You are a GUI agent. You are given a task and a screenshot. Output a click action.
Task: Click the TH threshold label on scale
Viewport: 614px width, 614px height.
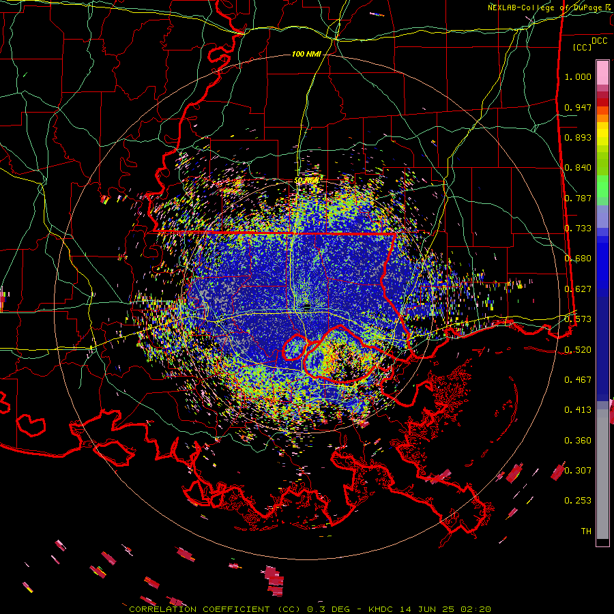[586, 531]
